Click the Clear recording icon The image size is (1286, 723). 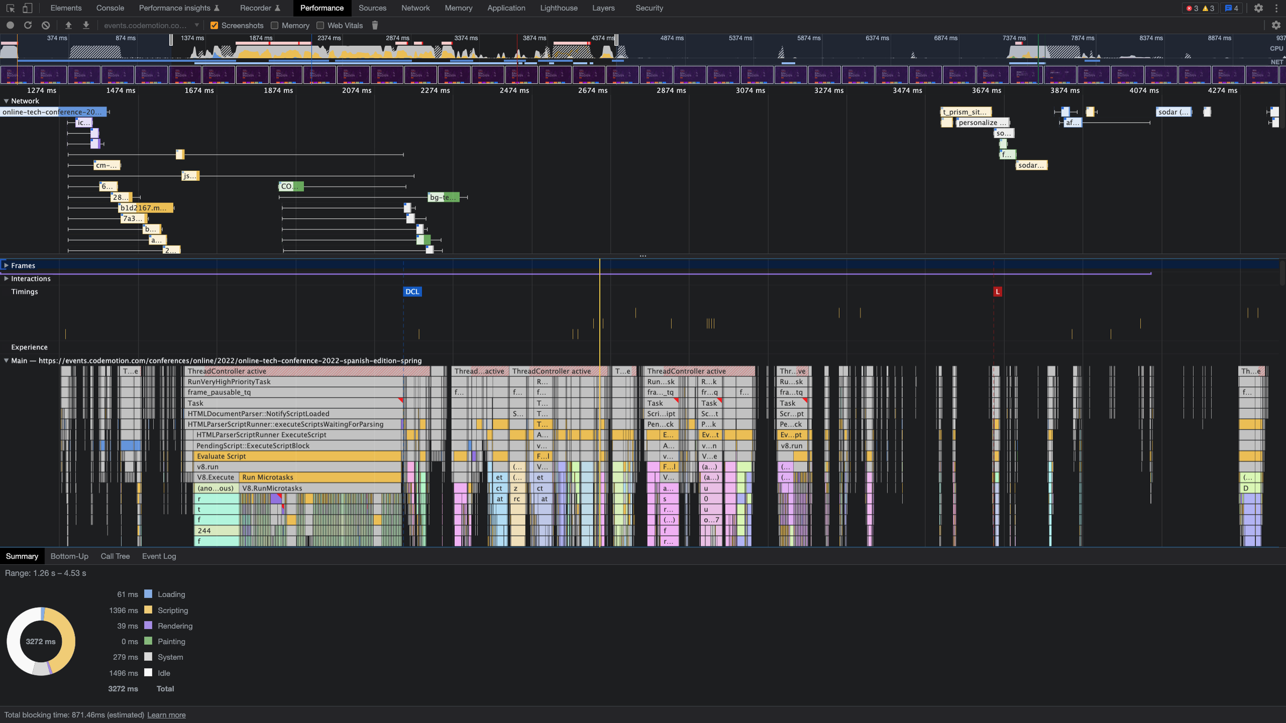(x=46, y=25)
